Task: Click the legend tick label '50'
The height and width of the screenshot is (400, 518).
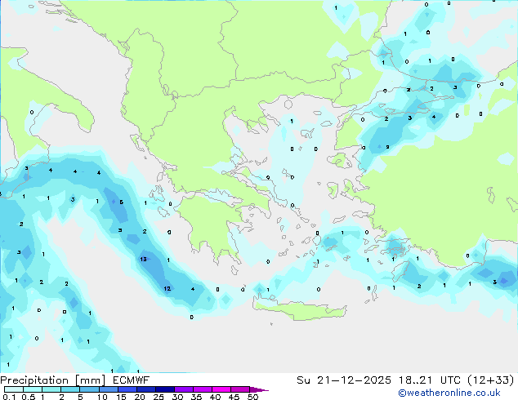Action: [x=252, y=397]
